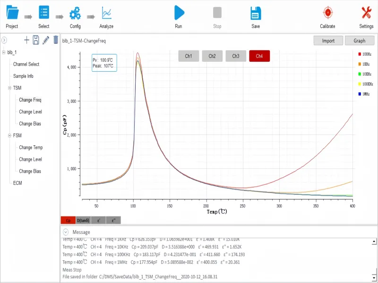The image size is (378, 283).
Task: Open Settings wrench icon
Action: [x=366, y=13]
